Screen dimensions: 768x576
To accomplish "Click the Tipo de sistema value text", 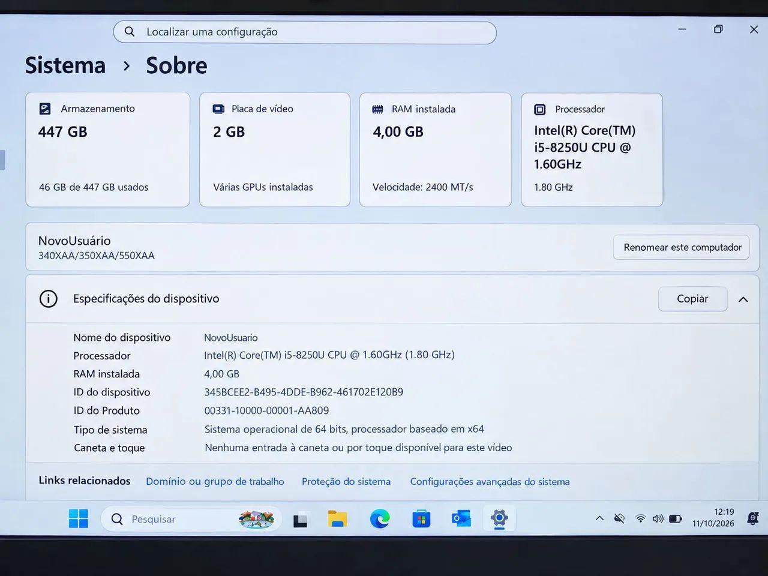I will [x=344, y=429].
